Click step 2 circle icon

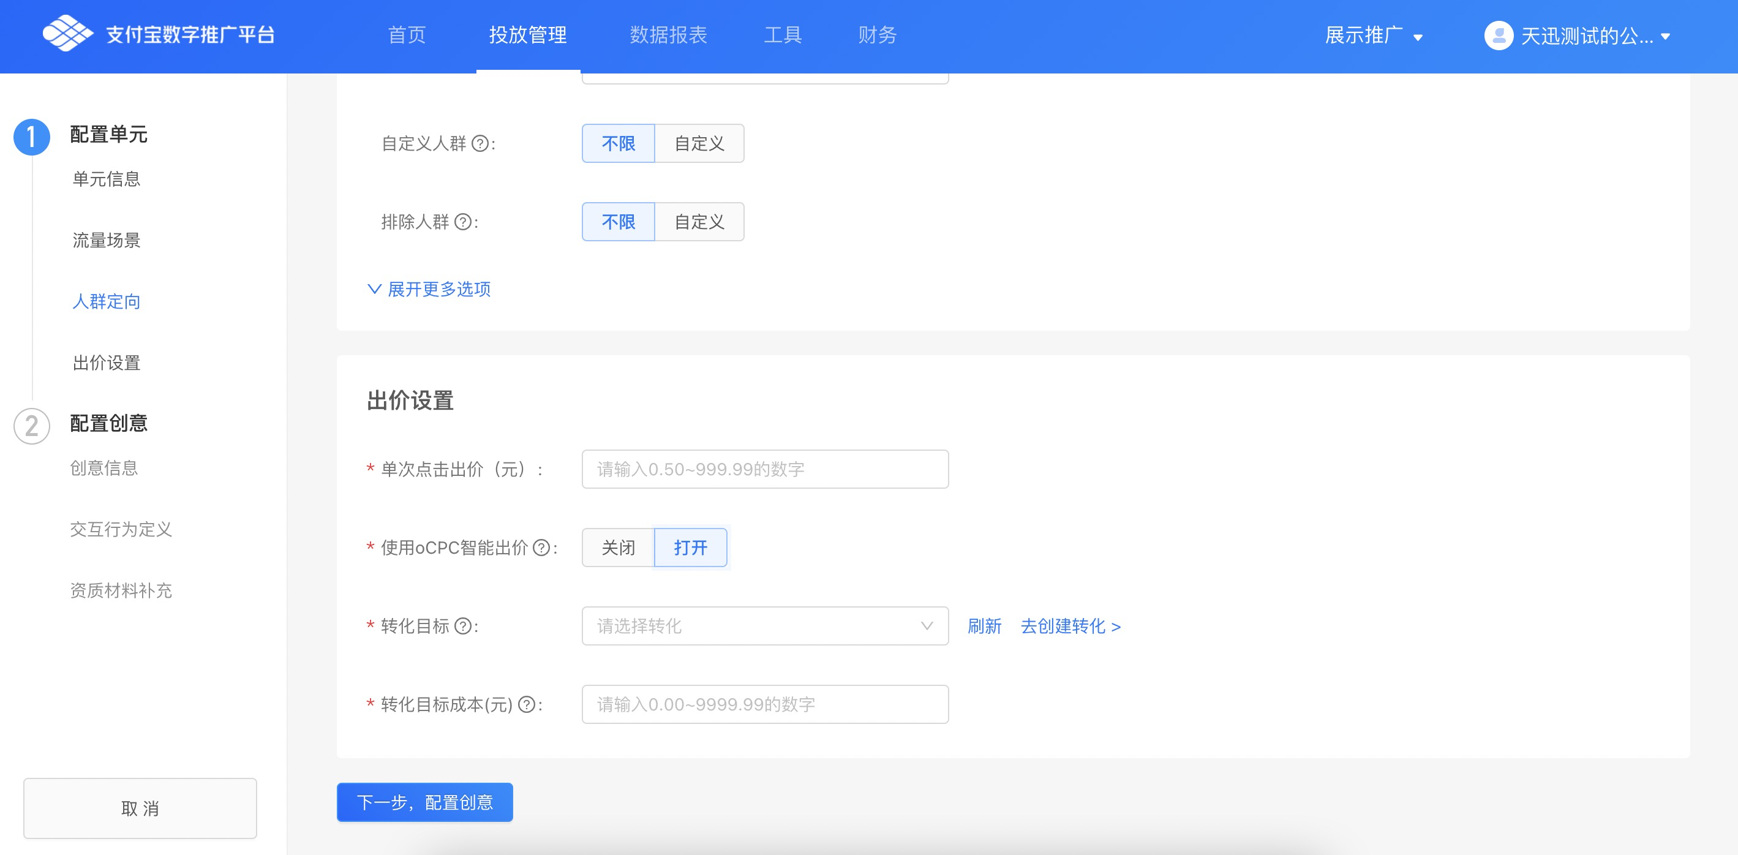pyautogui.click(x=32, y=426)
